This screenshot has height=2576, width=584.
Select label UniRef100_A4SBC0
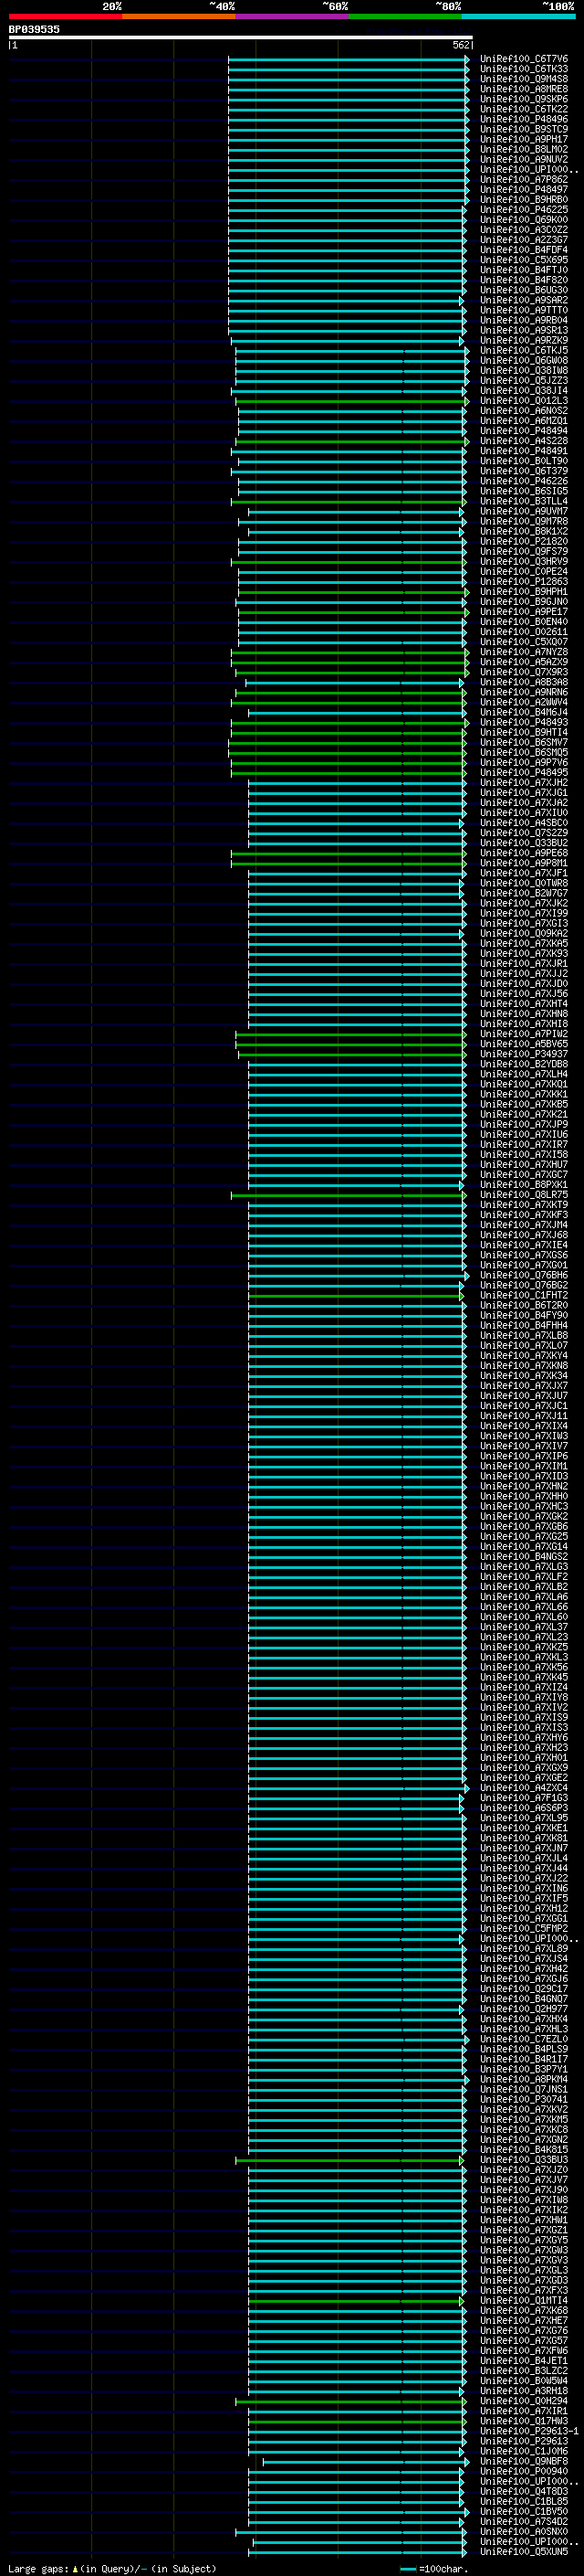[x=524, y=823]
